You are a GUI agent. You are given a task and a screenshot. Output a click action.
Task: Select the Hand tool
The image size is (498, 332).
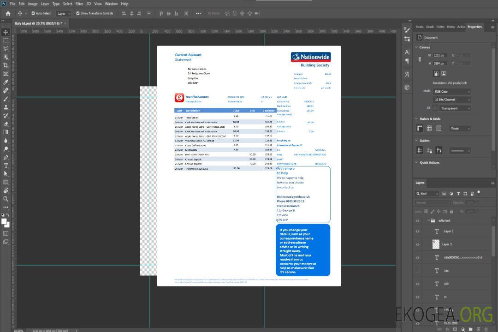(x=6, y=190)
